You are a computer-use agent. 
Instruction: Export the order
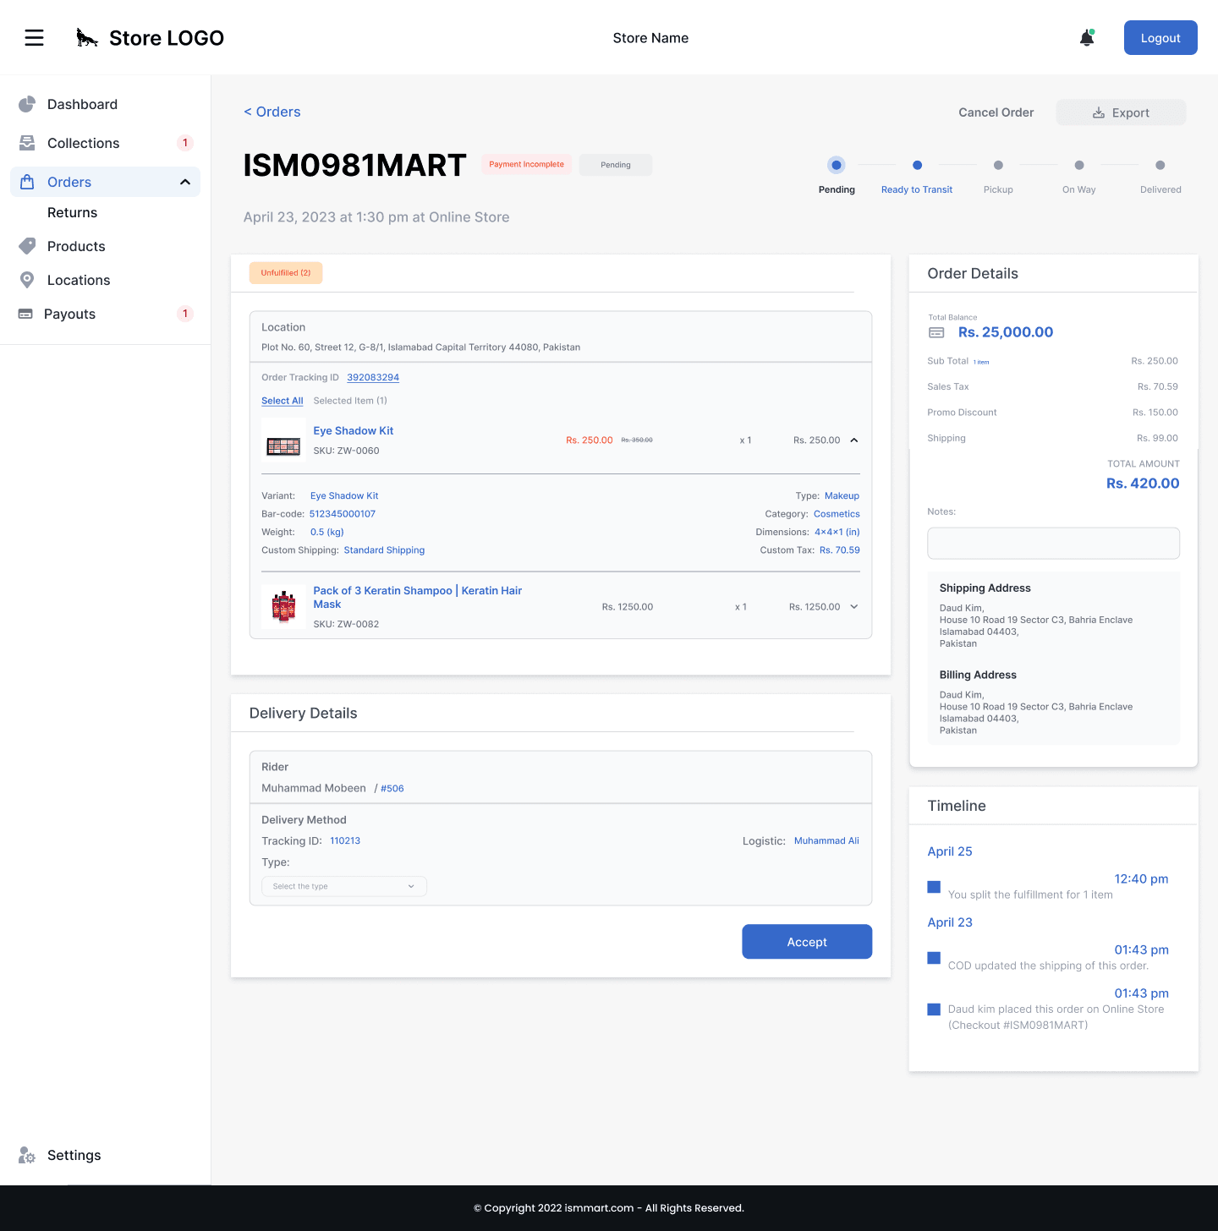(1121, 112)
